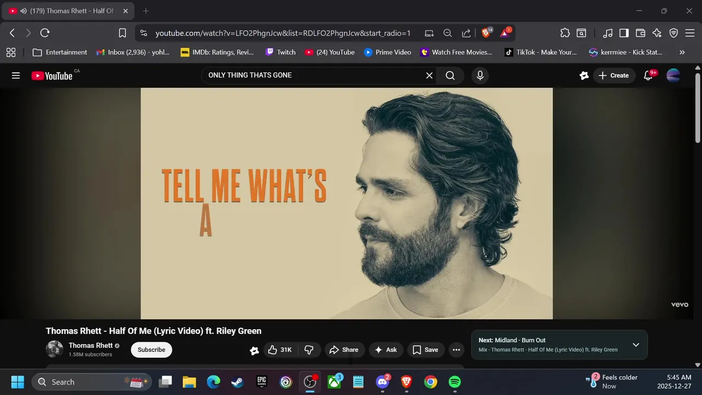Open the kerrmiee Kick bookmark
This screenshot has width=702, height=395.
coord(625,52)
